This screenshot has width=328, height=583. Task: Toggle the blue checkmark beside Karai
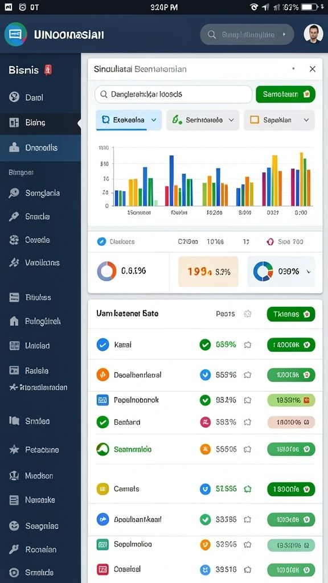102,344
